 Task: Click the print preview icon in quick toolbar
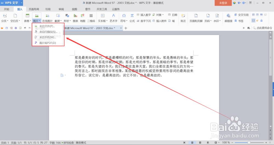coord(20,28)
